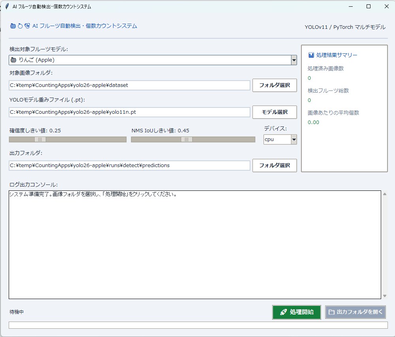
Task: Click the システム準備完了 log message
Action: 93,194
